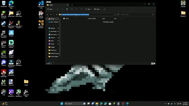Open Pictures in Quick access
This screenshot has height=106, width=189.
tap(53, 38)
